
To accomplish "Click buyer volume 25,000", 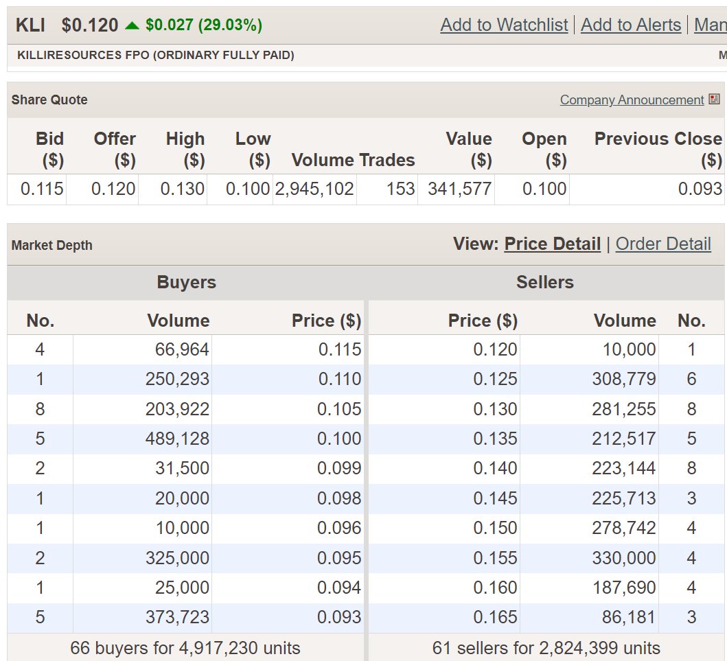I will (x=182, y=588).
